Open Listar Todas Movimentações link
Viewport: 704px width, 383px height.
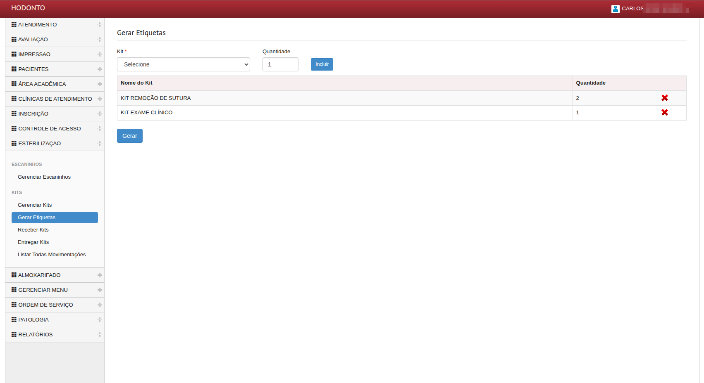point(52,255)
